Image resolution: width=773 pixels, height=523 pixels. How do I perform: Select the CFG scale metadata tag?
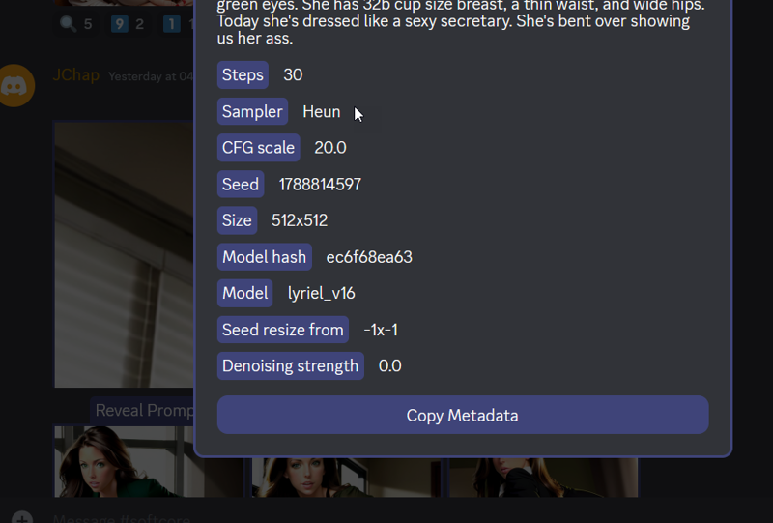258,148
